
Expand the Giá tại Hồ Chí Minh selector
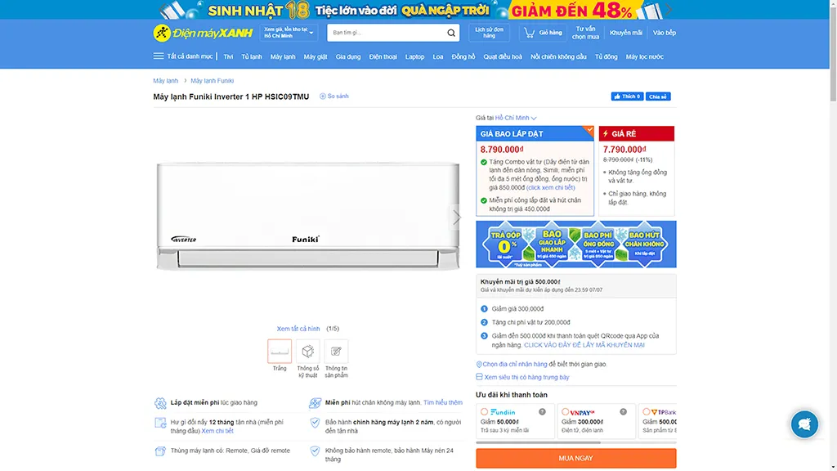click(x=516, y=118)
